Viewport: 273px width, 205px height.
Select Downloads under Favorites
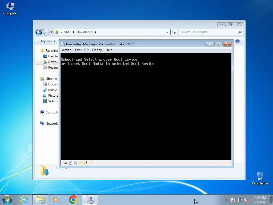point(50,62)
